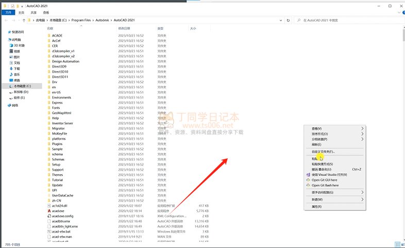Click the 下载 downloads icon in sidebar
Viewport: 405px width, 248px height.
point(11,69)
